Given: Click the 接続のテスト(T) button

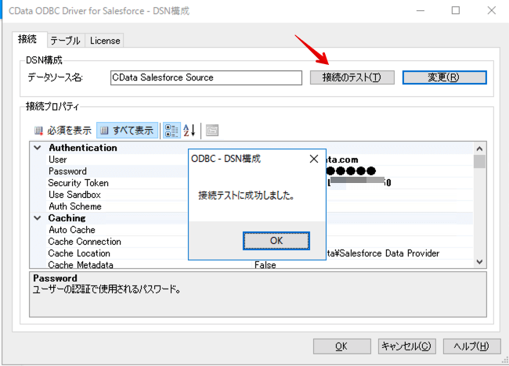Looking at the screenshot, I should pyautogui.click(x=352, y=77).
